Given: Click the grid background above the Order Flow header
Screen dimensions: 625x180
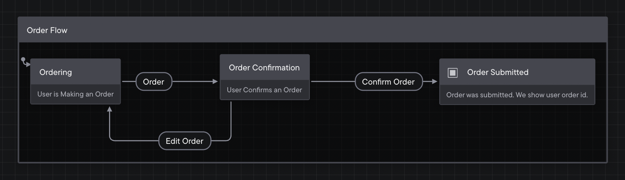Looking at the screenshot, I should 308,8.
